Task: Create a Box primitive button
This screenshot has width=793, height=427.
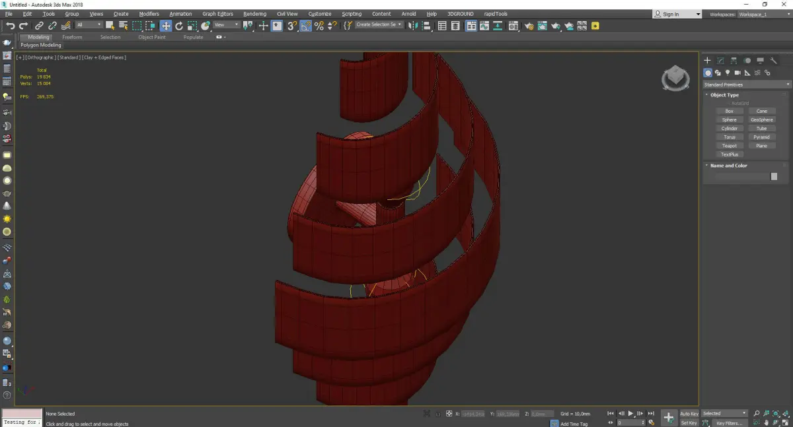Action: point(729,111)
